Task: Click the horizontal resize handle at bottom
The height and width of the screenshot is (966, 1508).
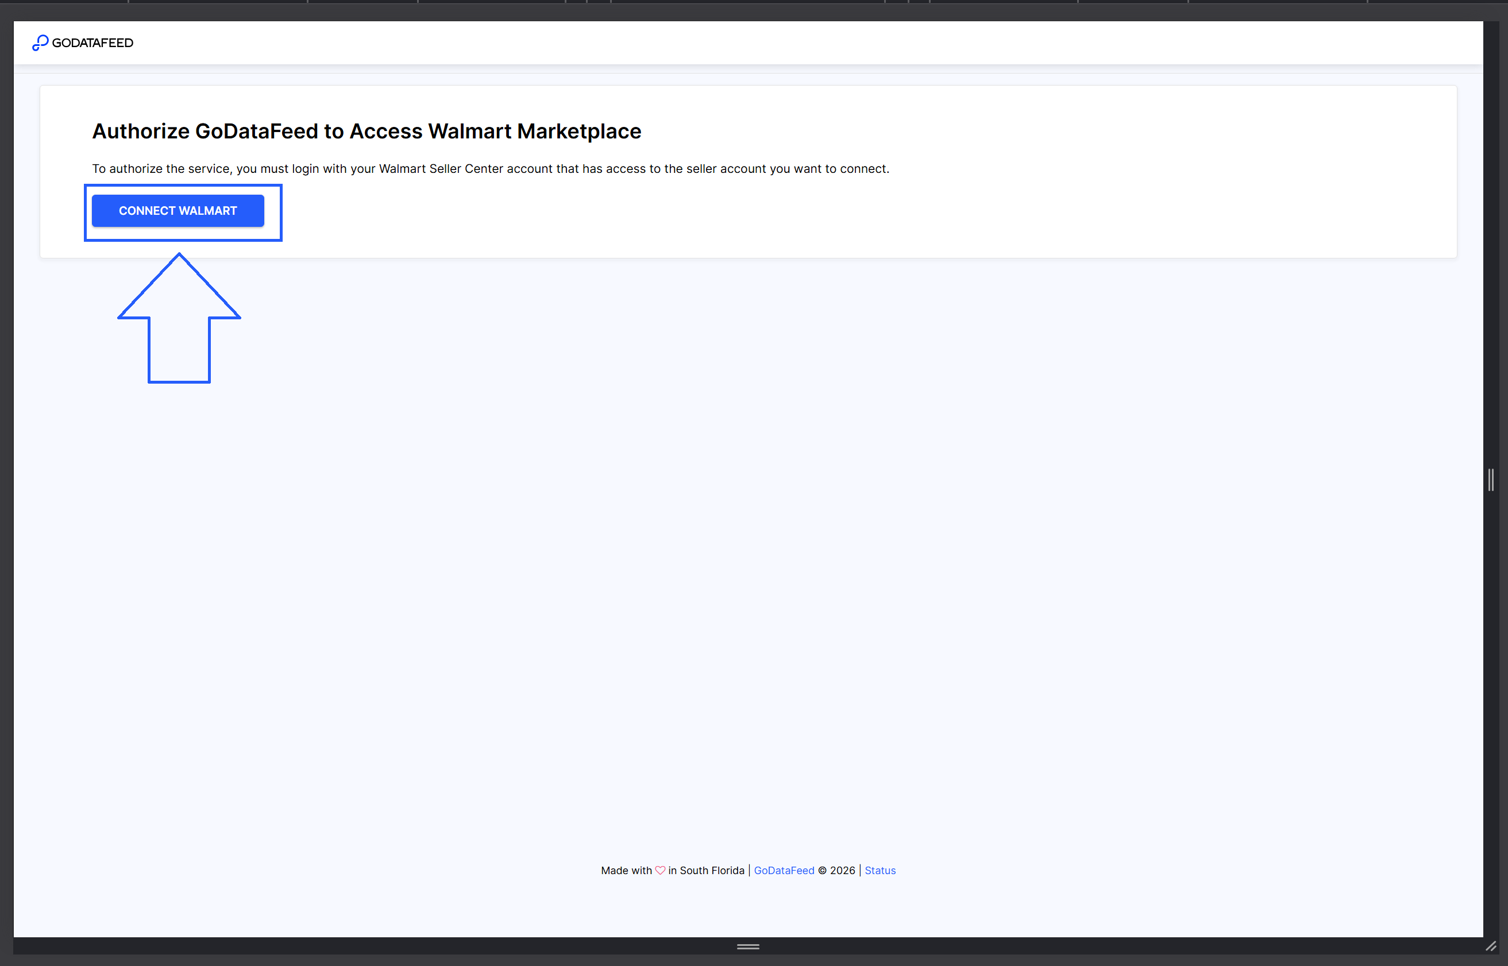Action: [748, 946]
